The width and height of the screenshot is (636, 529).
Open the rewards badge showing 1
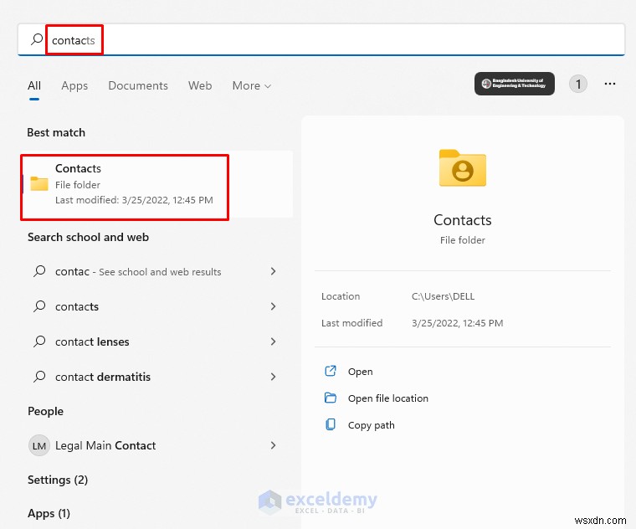coord(578,84)
